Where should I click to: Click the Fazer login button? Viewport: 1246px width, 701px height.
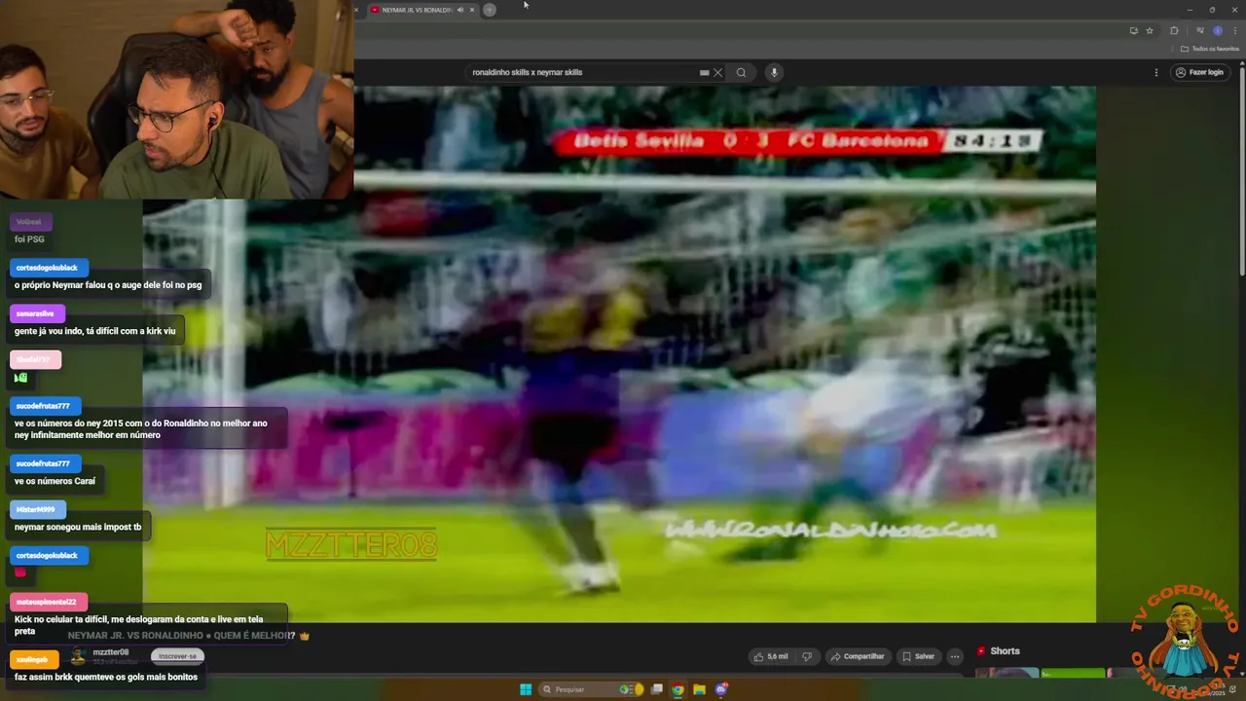(x=1198, y=72)
